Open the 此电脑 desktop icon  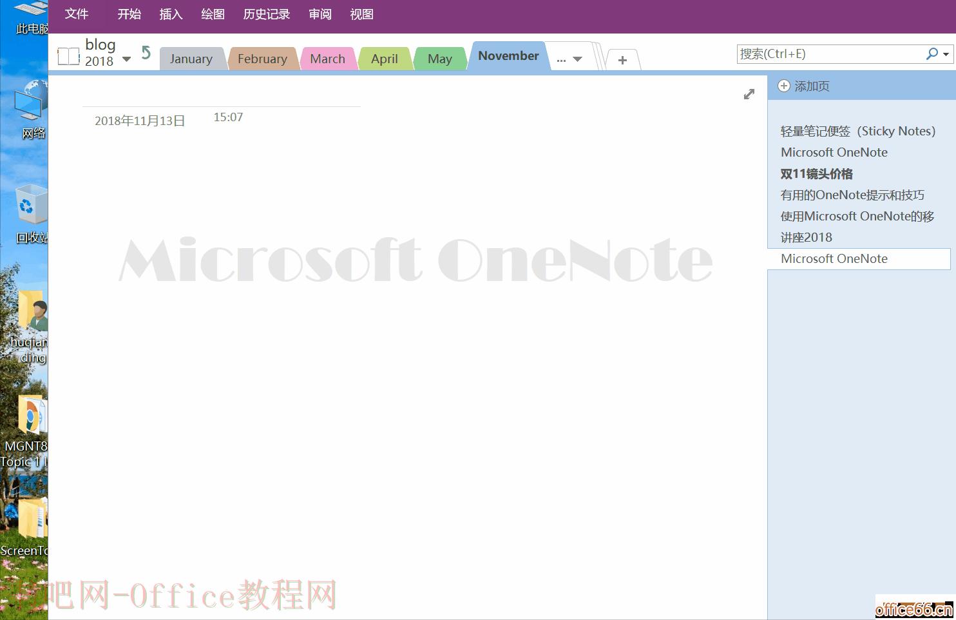point(31,18)
